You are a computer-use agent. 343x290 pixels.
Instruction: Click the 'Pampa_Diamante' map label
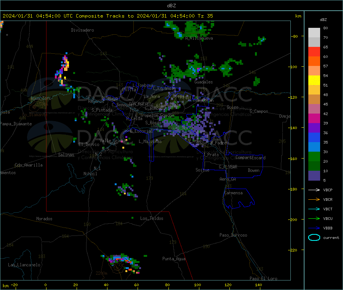point(16,124)
